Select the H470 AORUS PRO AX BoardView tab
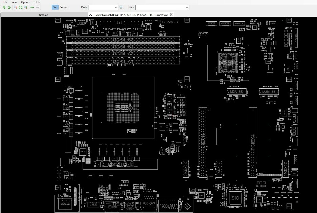The image size is (317, 213). 131,15
